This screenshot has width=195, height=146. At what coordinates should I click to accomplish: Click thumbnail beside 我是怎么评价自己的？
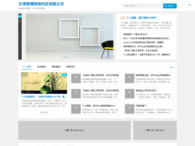(x=129, y=94)
